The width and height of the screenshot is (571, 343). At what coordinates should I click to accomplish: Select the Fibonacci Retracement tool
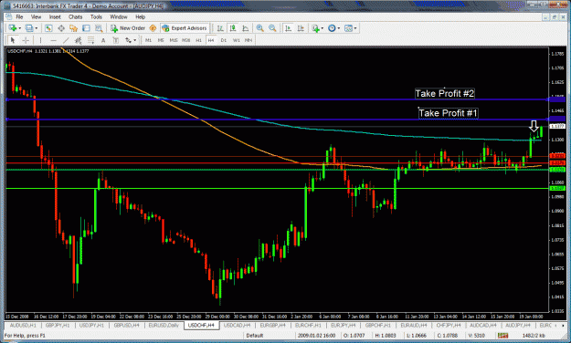90,40
